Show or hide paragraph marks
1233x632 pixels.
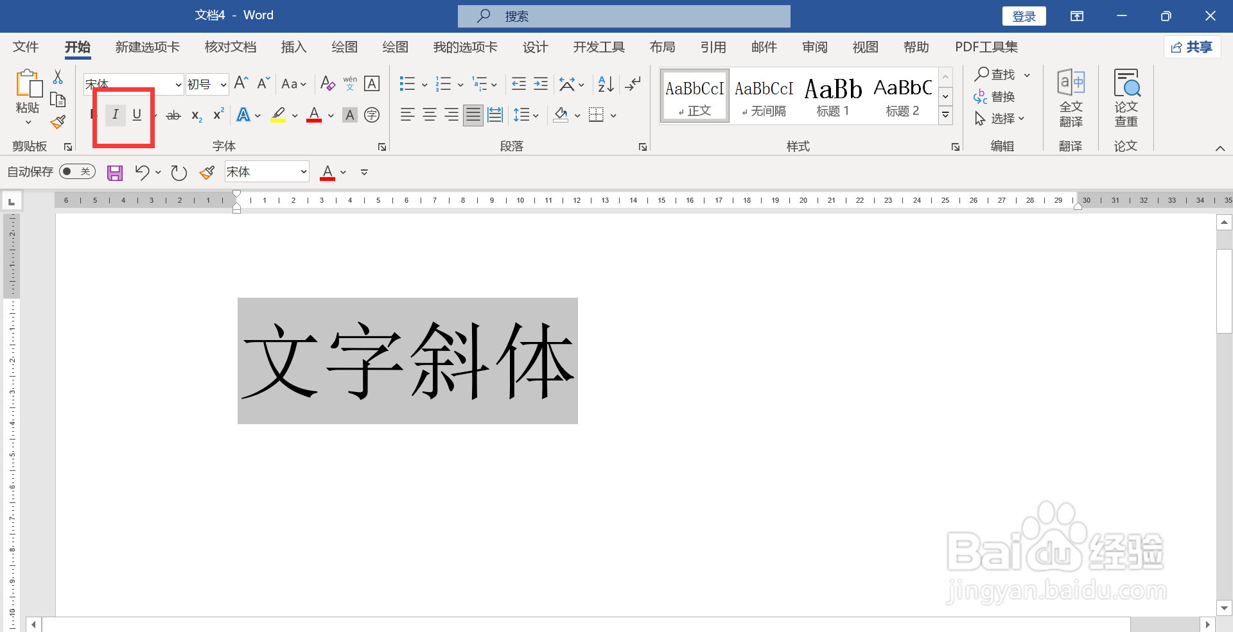point(633,83)
